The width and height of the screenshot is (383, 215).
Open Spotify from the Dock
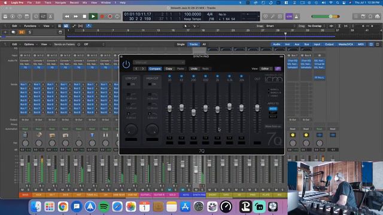[x=104, y=207]
